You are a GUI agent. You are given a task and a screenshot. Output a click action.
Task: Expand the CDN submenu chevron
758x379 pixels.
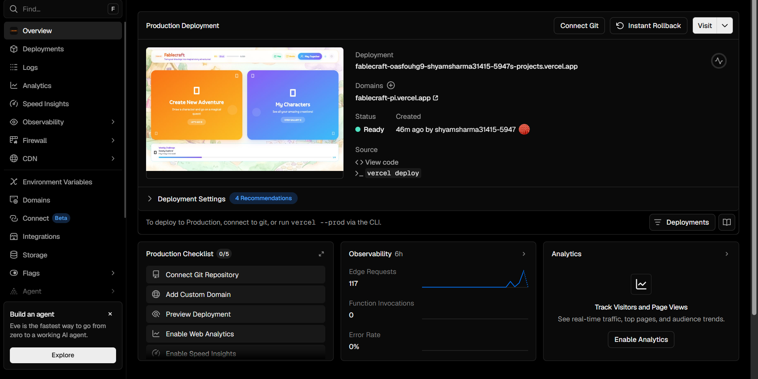coord(113,158)
